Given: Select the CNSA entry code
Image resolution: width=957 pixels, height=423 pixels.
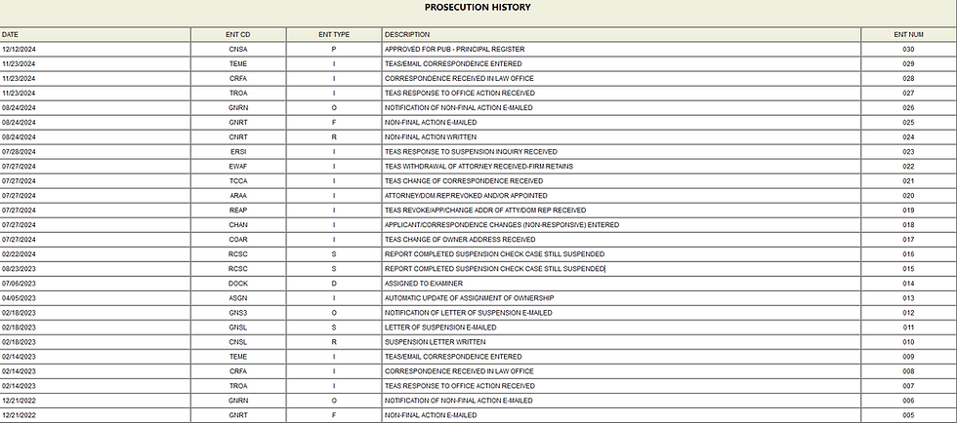Looking at the screenshot, I should click(238, 50).
